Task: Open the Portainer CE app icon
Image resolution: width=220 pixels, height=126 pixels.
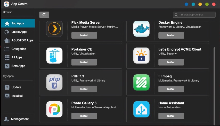Action: 54,56
